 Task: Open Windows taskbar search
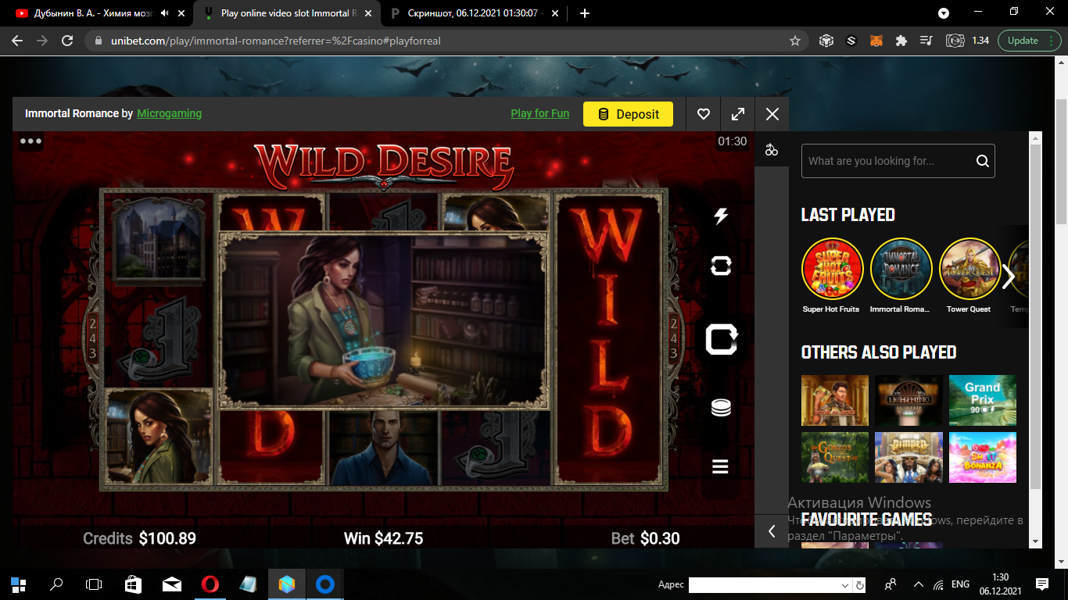coord(56,584)
